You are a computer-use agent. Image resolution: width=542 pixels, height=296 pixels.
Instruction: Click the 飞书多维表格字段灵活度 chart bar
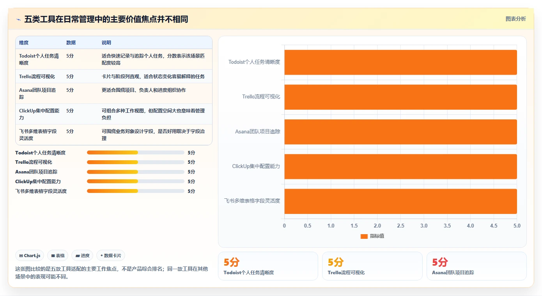tap(400, 201)
